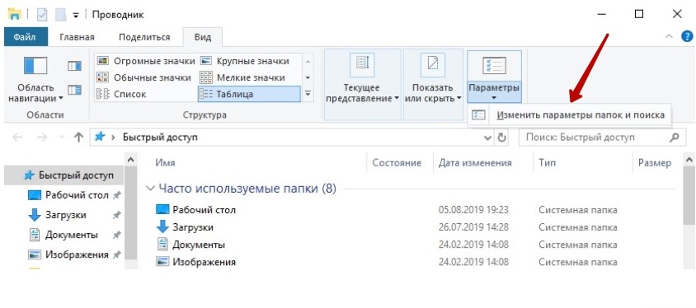Maximize the Проводник window
Screen dimensions: 696x308
pos(639,14)
